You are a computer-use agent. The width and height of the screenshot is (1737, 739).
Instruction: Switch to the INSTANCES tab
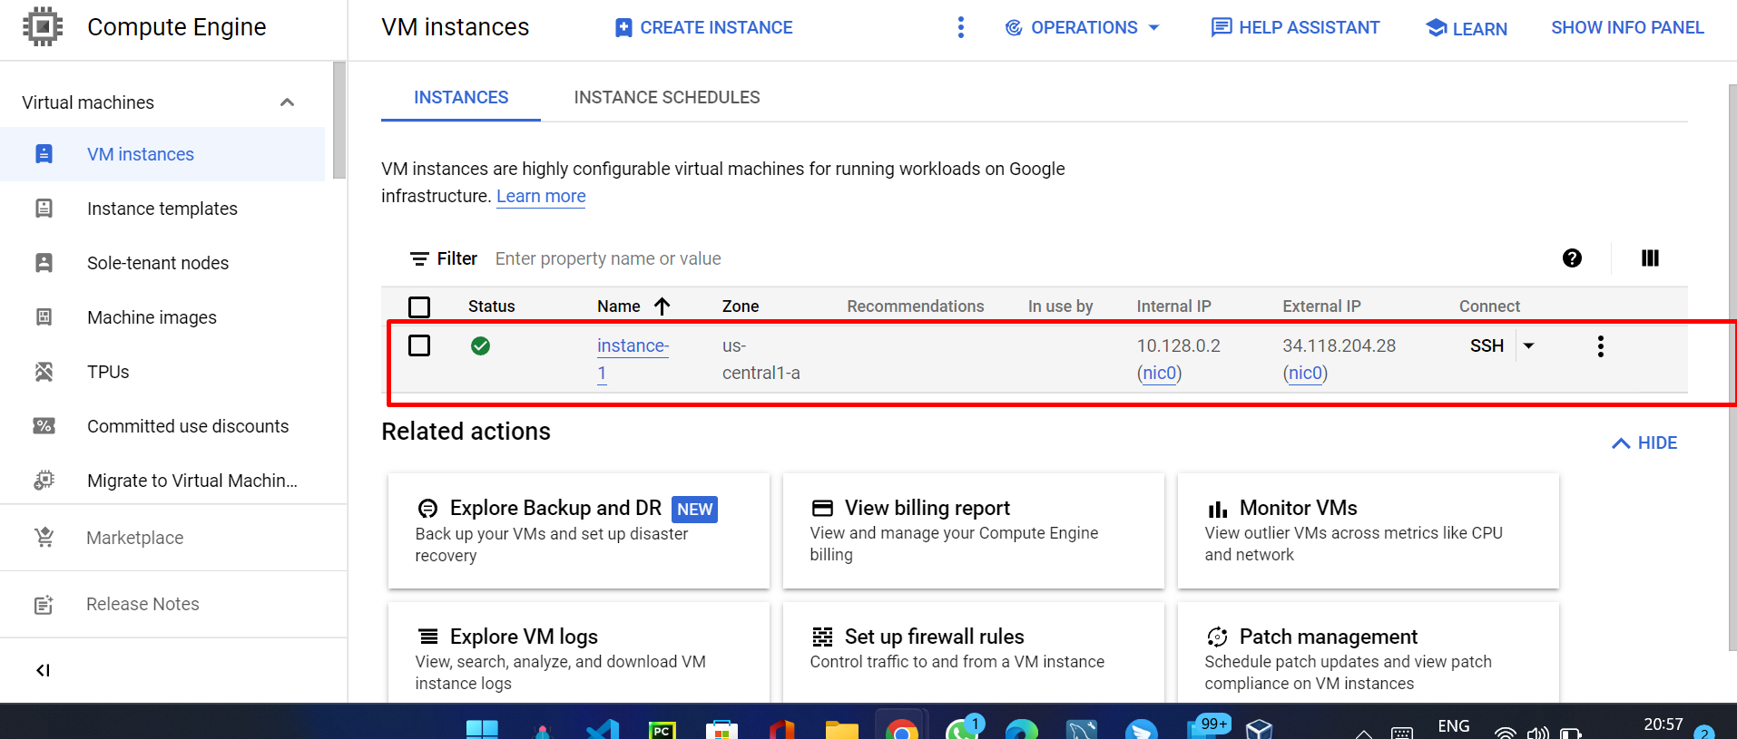[x=461, y=98]
